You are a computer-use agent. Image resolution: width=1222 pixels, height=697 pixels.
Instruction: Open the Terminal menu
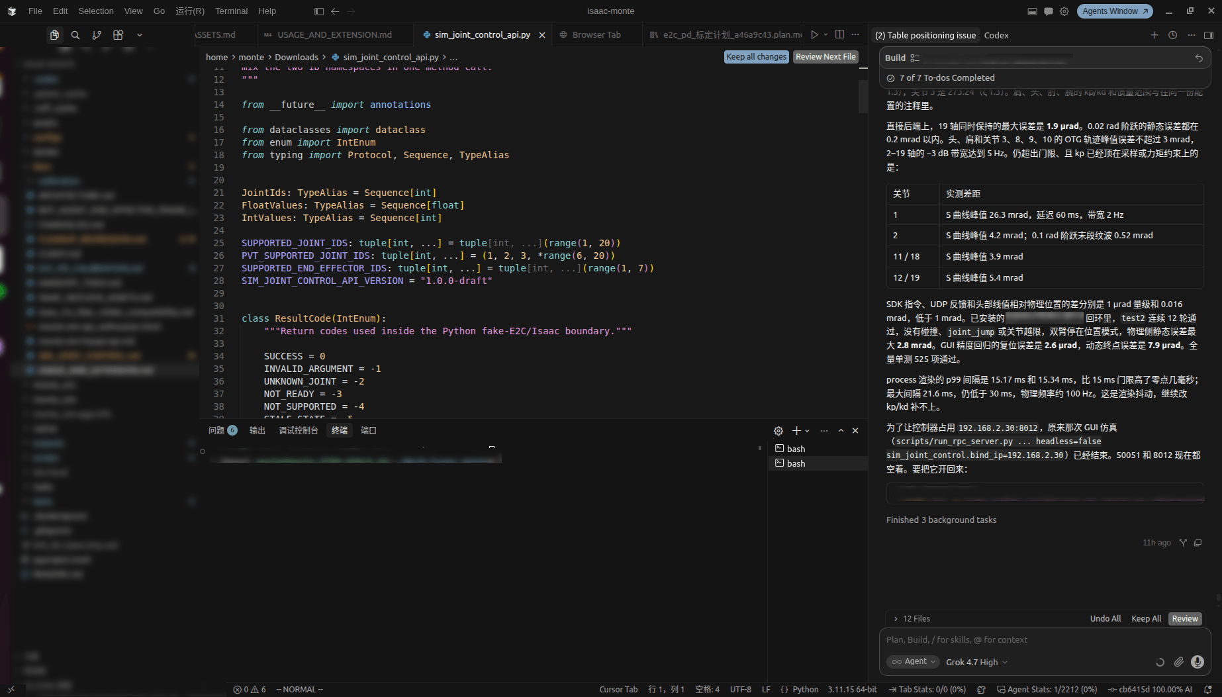(x=231, y=11)
